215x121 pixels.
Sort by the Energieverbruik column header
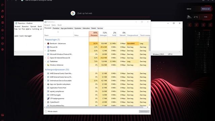point(133,34)
